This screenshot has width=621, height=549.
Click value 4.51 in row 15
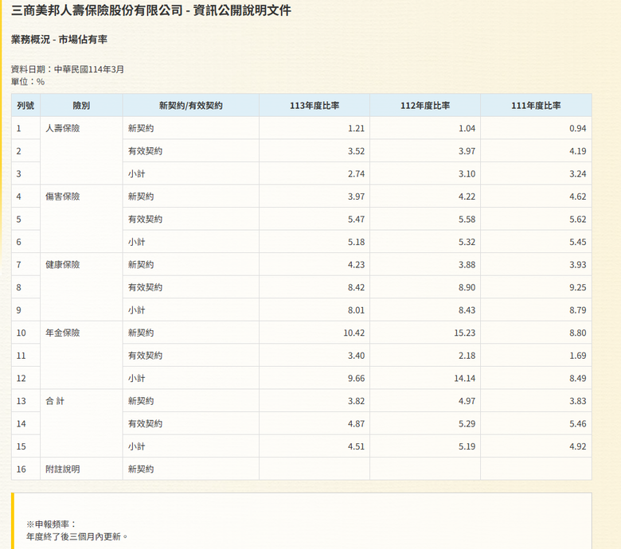click(x=356, y=446)
